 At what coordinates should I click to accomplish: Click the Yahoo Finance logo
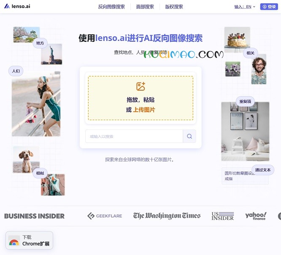pyautogui.click(x=256, y=216)
